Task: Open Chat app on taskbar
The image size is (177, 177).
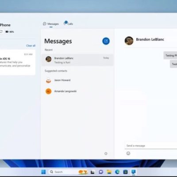Action: pyautogui.click(x=101, y=172)
